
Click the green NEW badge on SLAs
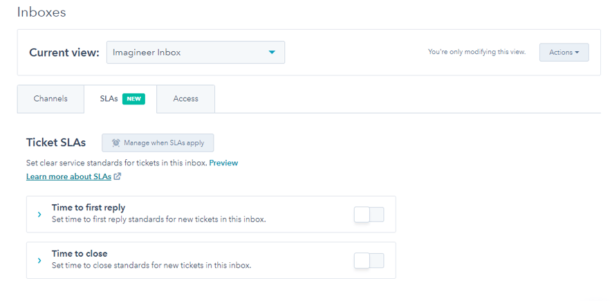click(133, 99)
